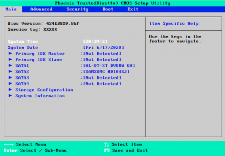The image size is (225, 156).
Task: Click the up-down arrows Select Item icon
Action: click(x=107, y=144)
